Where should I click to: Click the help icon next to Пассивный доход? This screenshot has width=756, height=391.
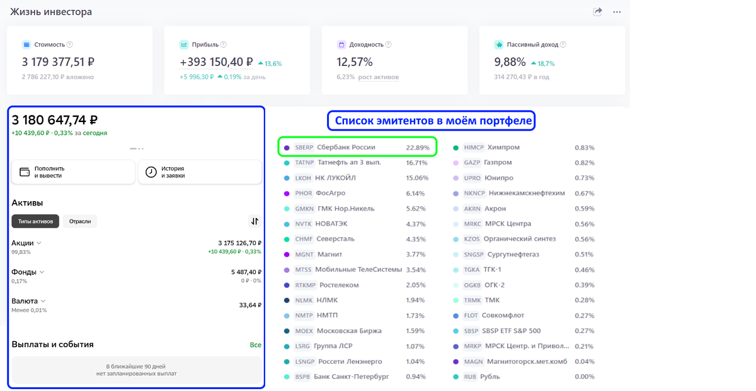coord(563,45)
